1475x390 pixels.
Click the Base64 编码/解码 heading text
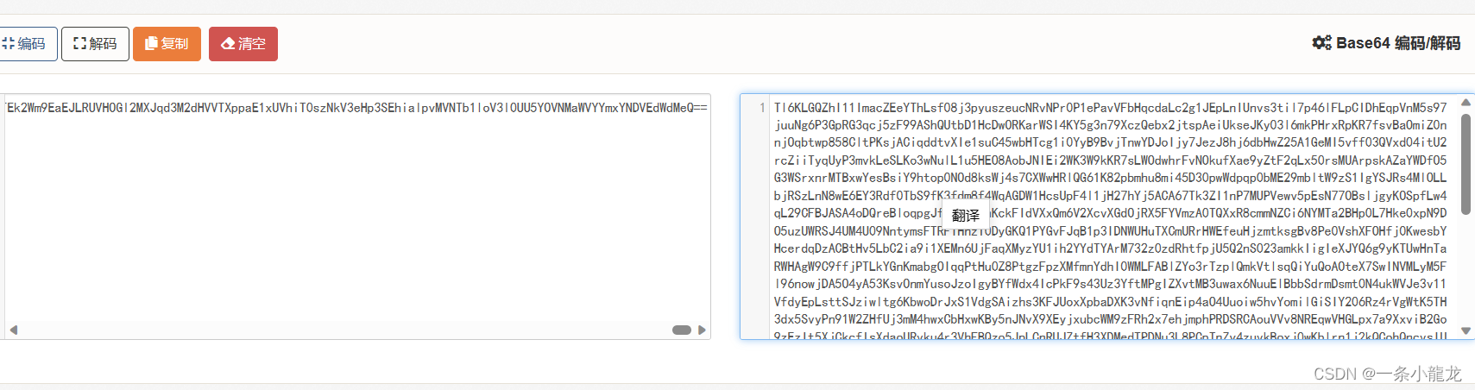[1398, 43]
